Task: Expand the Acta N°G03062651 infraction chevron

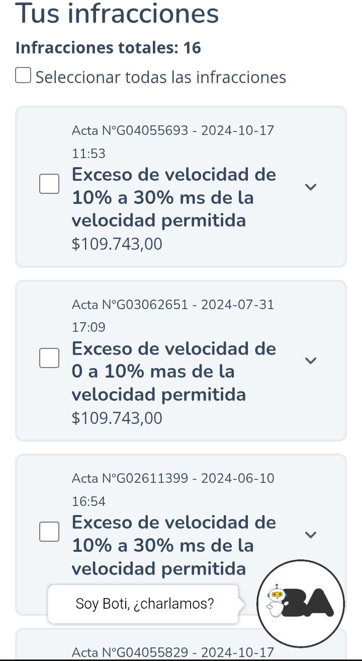Action: tap(311, 360)
